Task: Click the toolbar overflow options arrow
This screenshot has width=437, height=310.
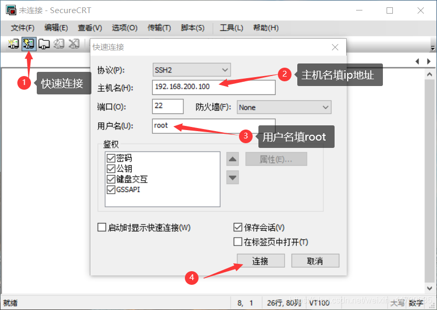Action: coord(433,48)
